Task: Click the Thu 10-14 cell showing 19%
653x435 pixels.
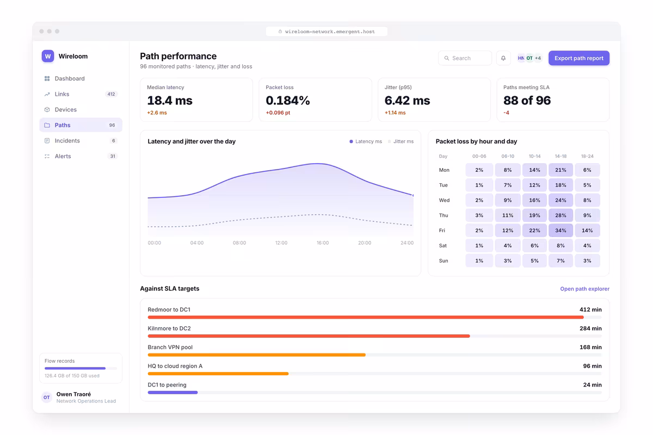Action: 534,215
